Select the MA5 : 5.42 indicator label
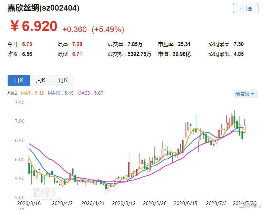 point(32,93)
